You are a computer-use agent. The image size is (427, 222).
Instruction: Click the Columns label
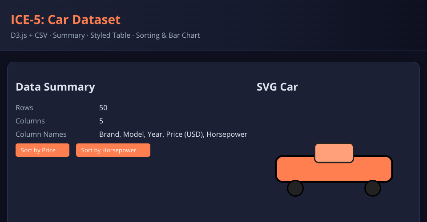click(30, 121)
